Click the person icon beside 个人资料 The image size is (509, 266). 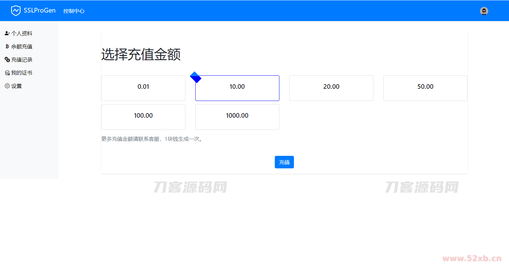pos(7,34)
